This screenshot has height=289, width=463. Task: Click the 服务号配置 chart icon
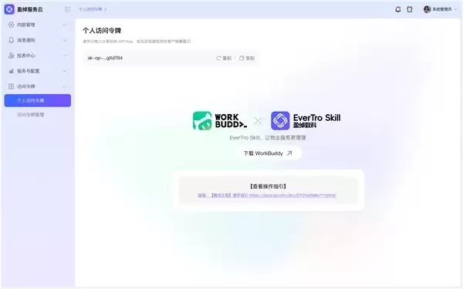pos(12,71)
